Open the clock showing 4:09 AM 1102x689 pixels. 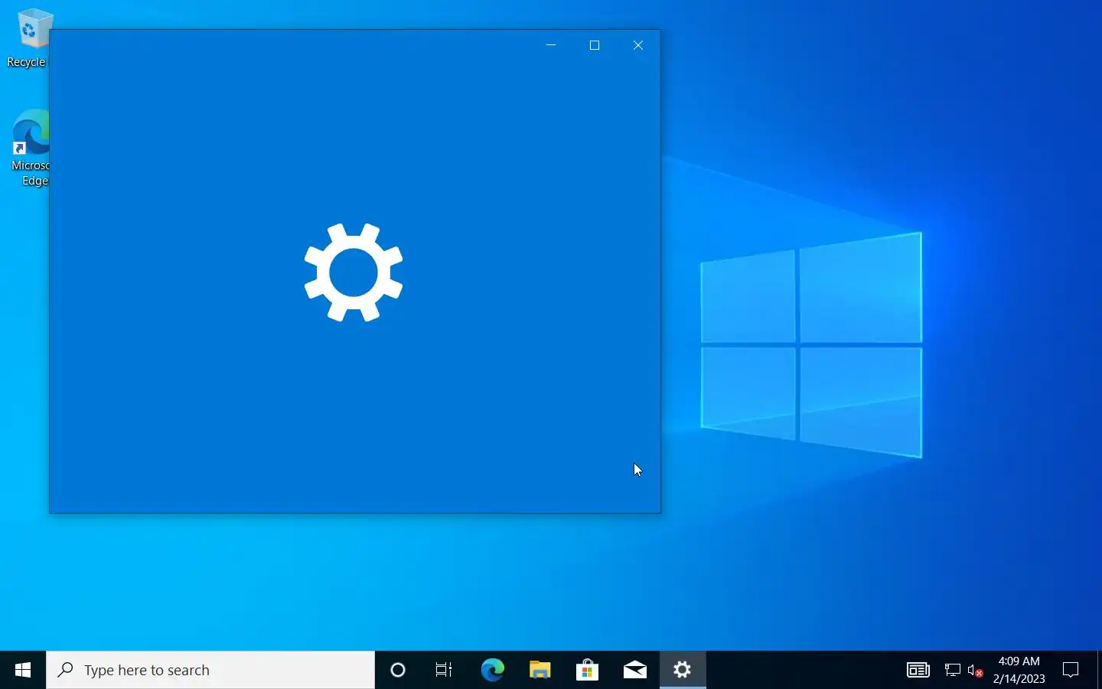point(1019,670)
